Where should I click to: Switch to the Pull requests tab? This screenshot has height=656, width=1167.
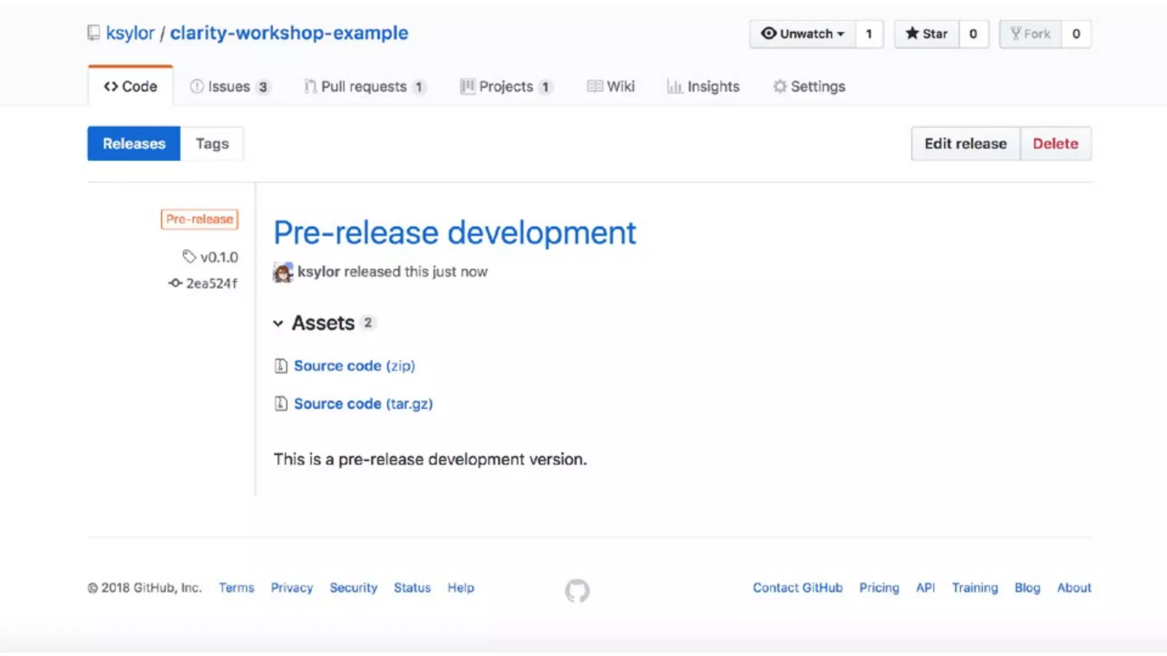pyautogui.click(x=365, y=87)
